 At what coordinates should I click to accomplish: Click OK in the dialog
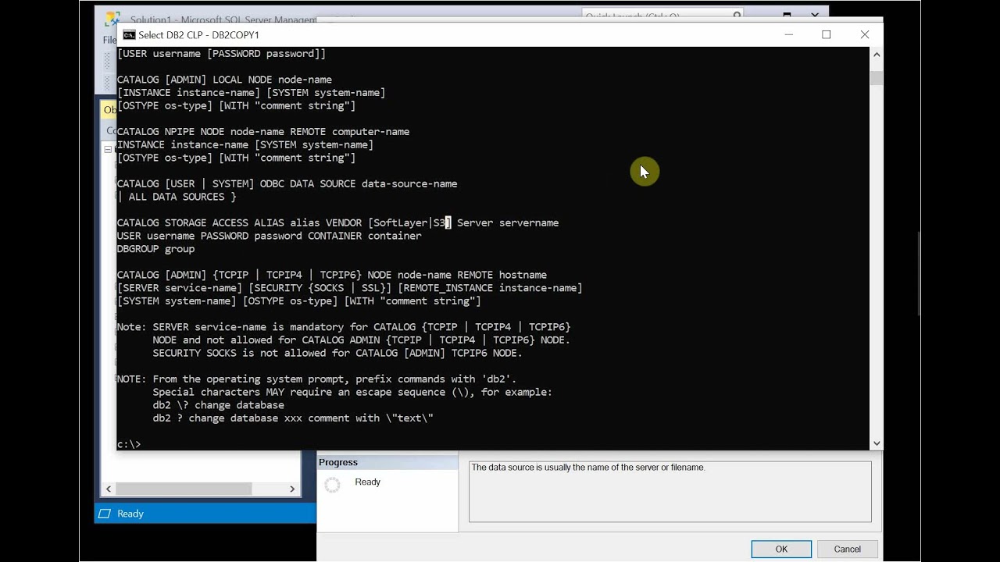[781, 550]
